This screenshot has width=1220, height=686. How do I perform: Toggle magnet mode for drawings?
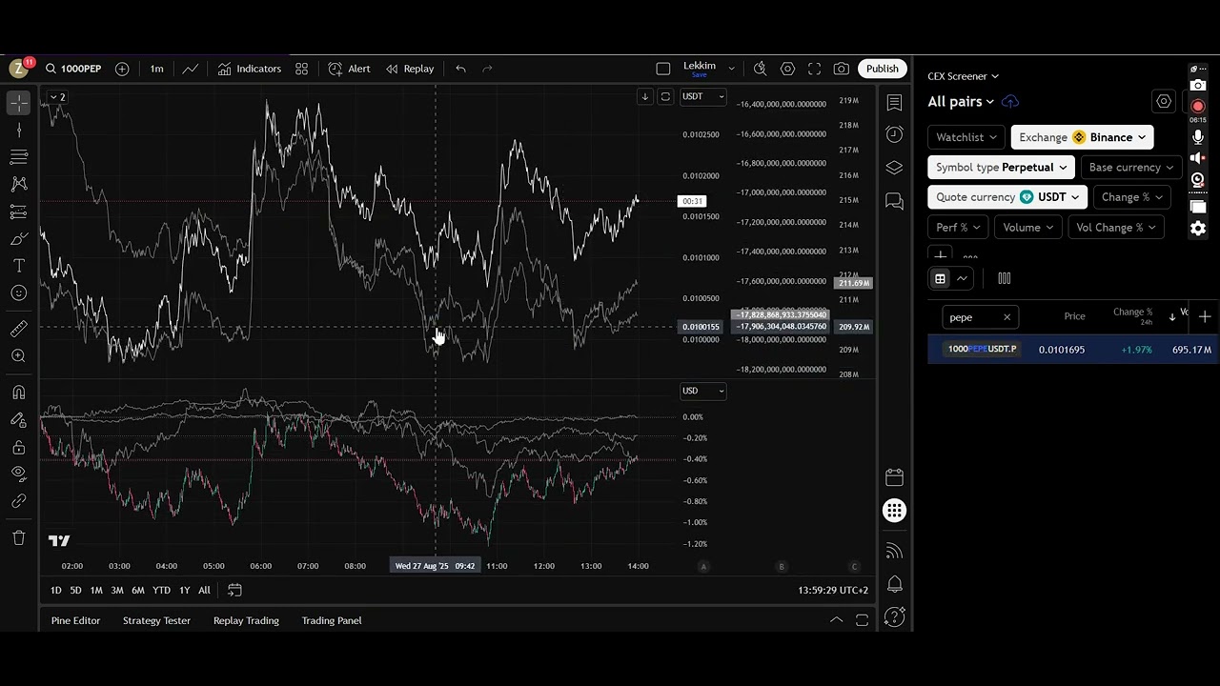tap(18, 393)
